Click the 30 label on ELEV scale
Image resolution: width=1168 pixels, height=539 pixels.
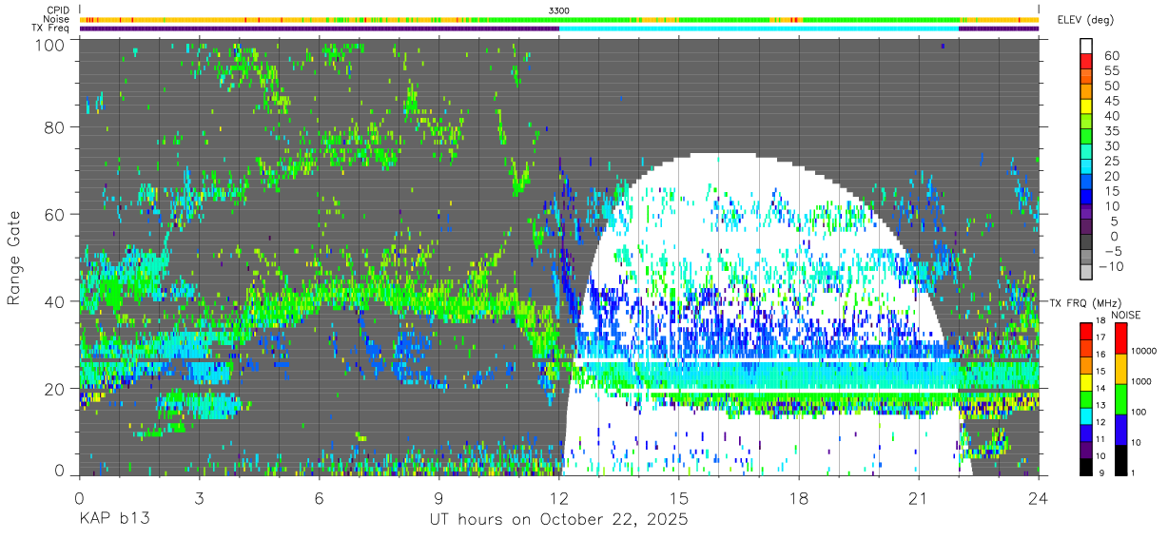[1111, 145]
